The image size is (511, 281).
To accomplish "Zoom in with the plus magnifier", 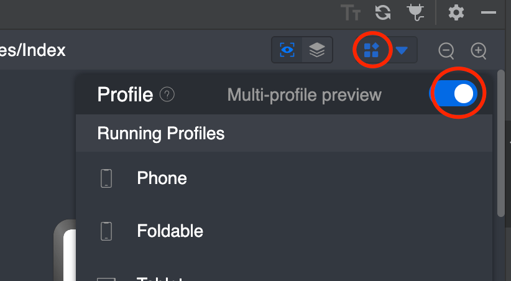I will [478, 50].
